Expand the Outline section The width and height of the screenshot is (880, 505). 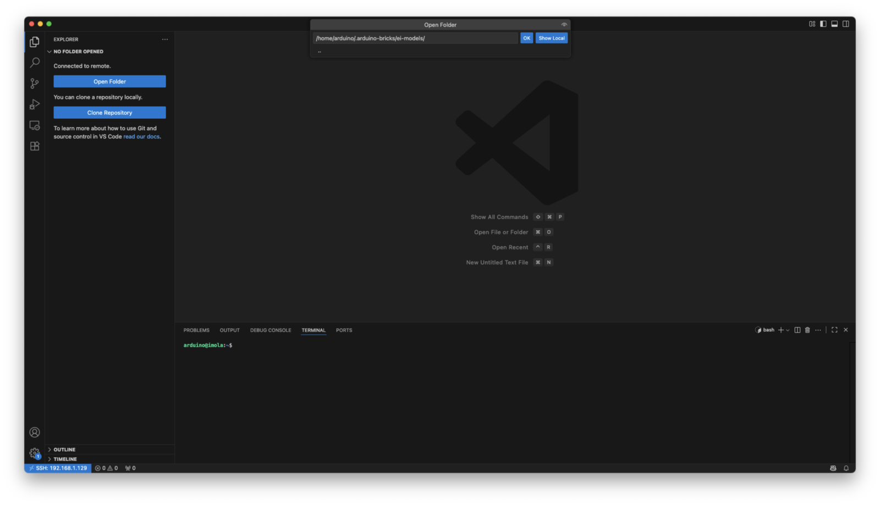pyautogui.click(x=110, y=449)
